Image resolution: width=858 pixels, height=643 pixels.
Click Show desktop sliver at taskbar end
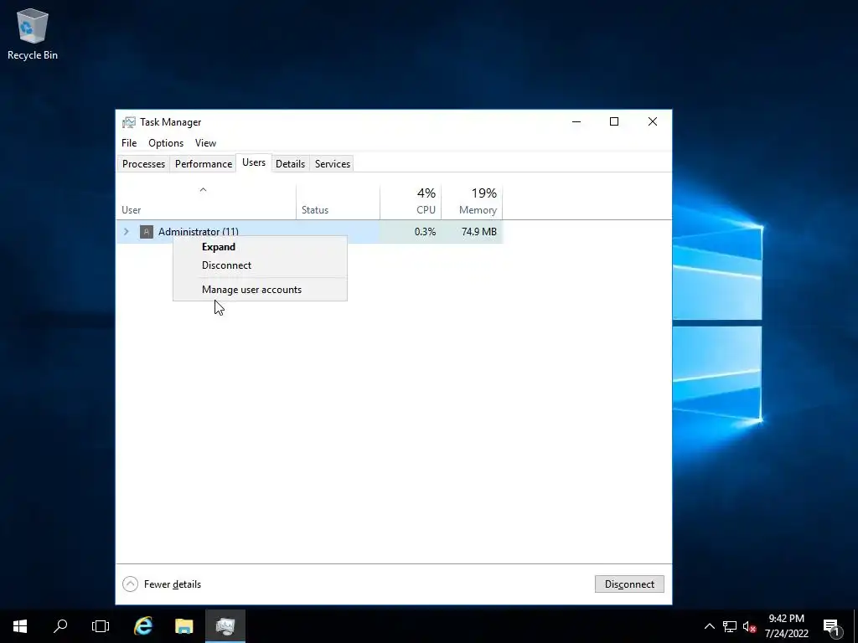point(855,626)
